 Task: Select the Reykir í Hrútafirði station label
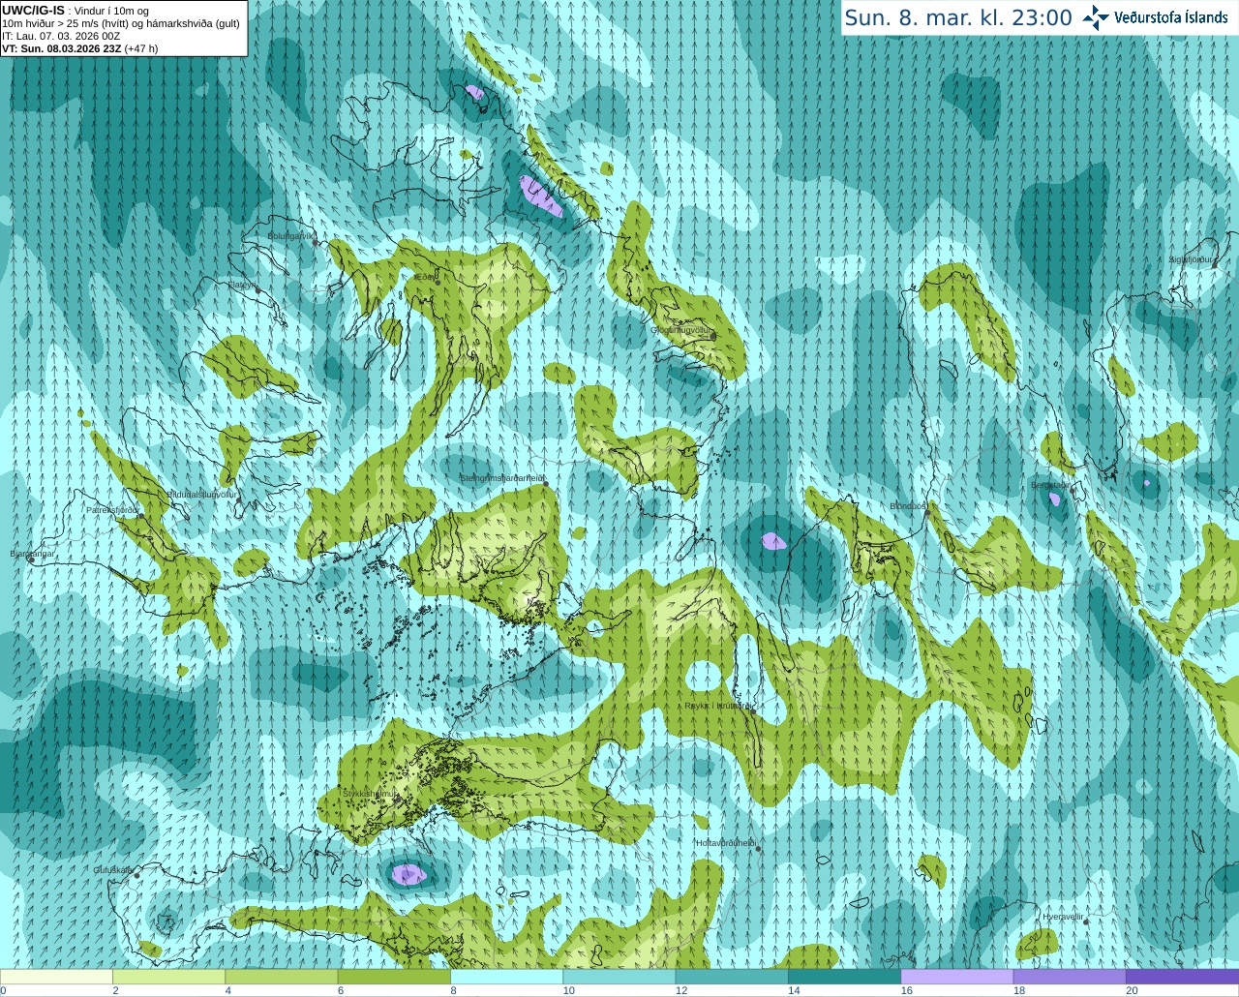[x=718, y=706]
